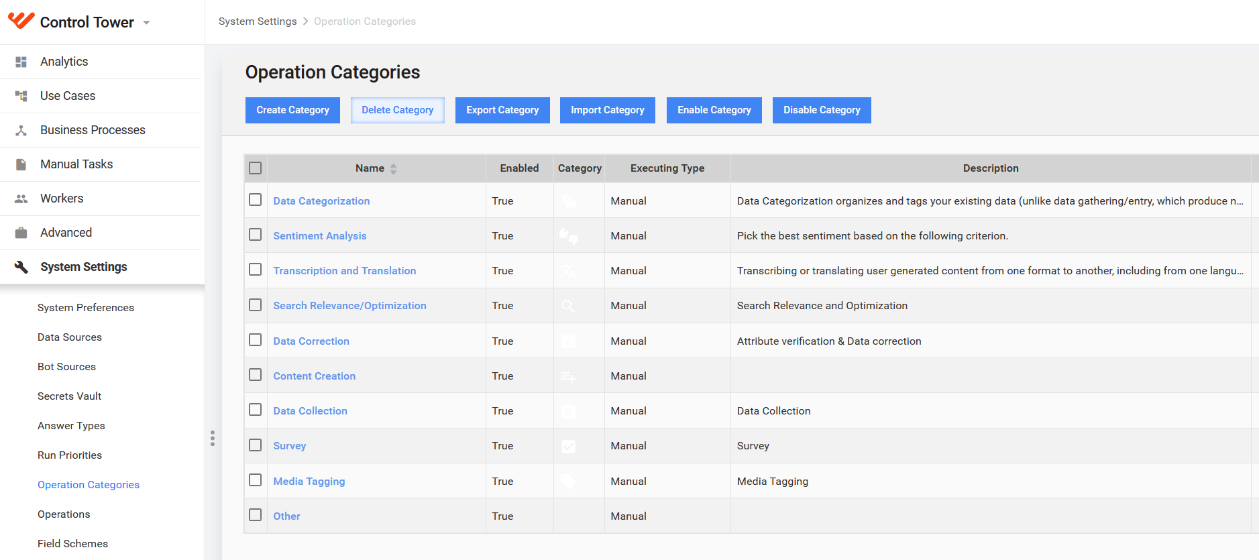The height and width of the screenshot is (560, 1259).
Task: Click the Delete Category button
Action: tap(398, 110)
